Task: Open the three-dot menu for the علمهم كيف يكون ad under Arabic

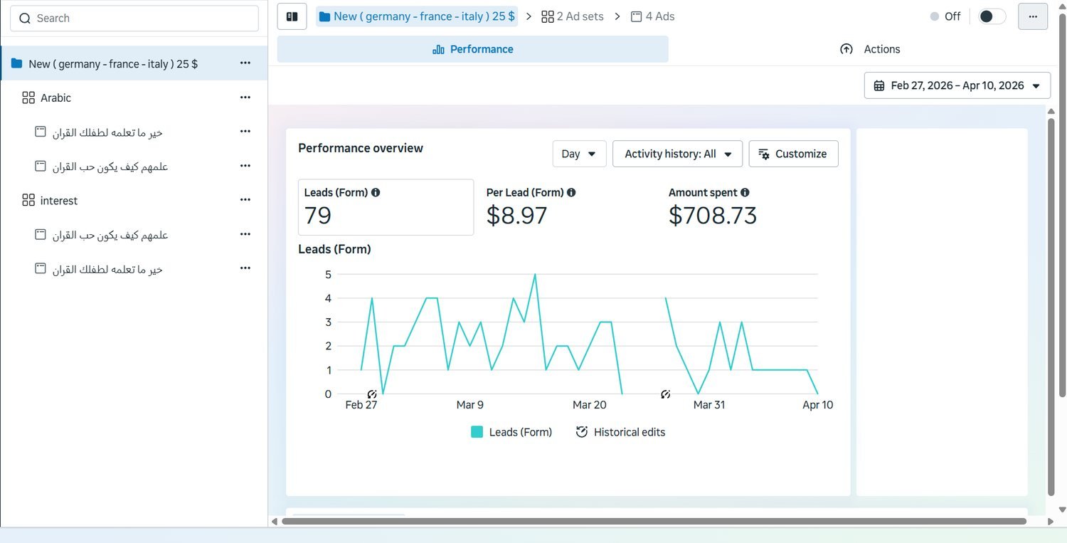Action: pyautogui.click(x=245, y=166)
